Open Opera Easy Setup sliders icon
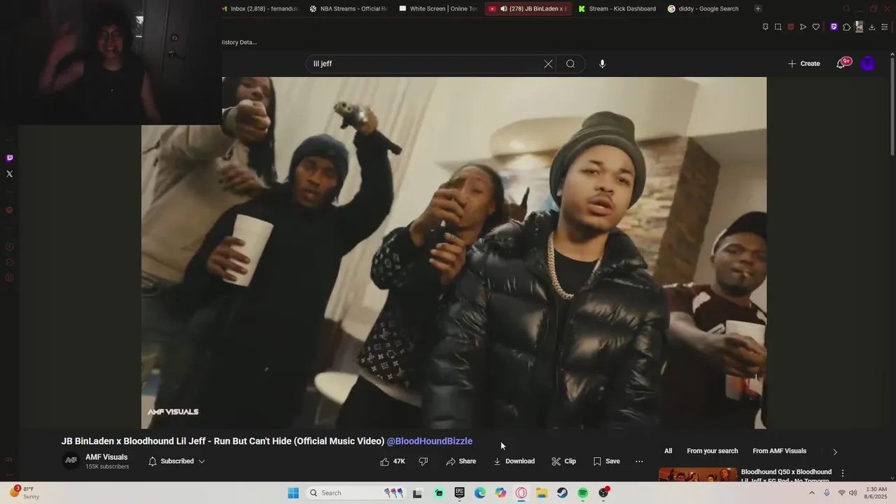The height and width of the screenshot is (504, 896). click(885, 27)
